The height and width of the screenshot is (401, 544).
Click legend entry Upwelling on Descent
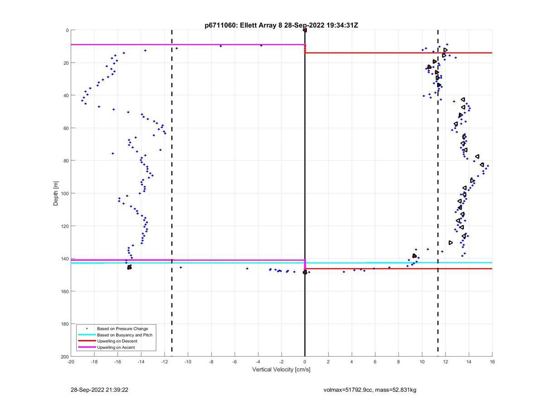coord(117,341)
